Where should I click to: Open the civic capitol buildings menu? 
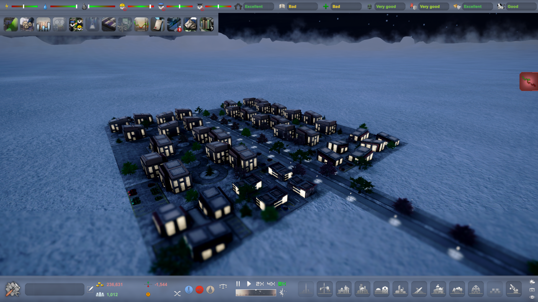[438, 289]
